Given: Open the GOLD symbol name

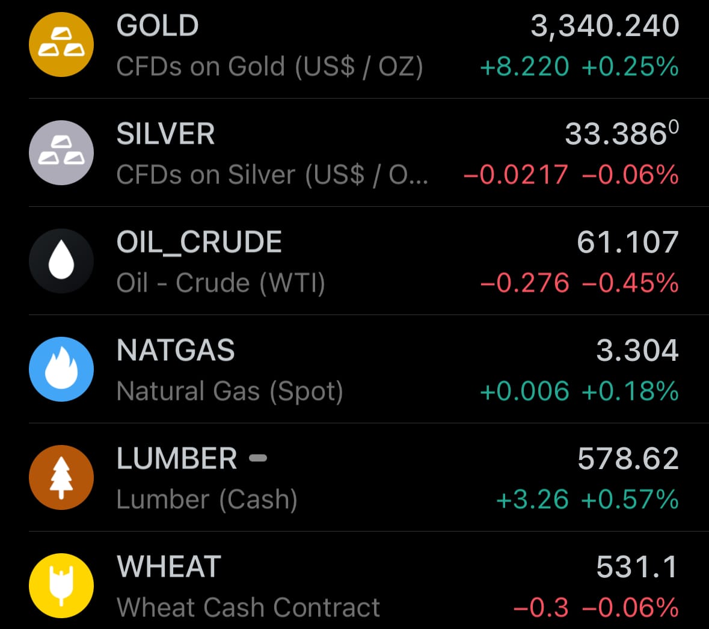Looking at the screenshot, I should [158, 25].
